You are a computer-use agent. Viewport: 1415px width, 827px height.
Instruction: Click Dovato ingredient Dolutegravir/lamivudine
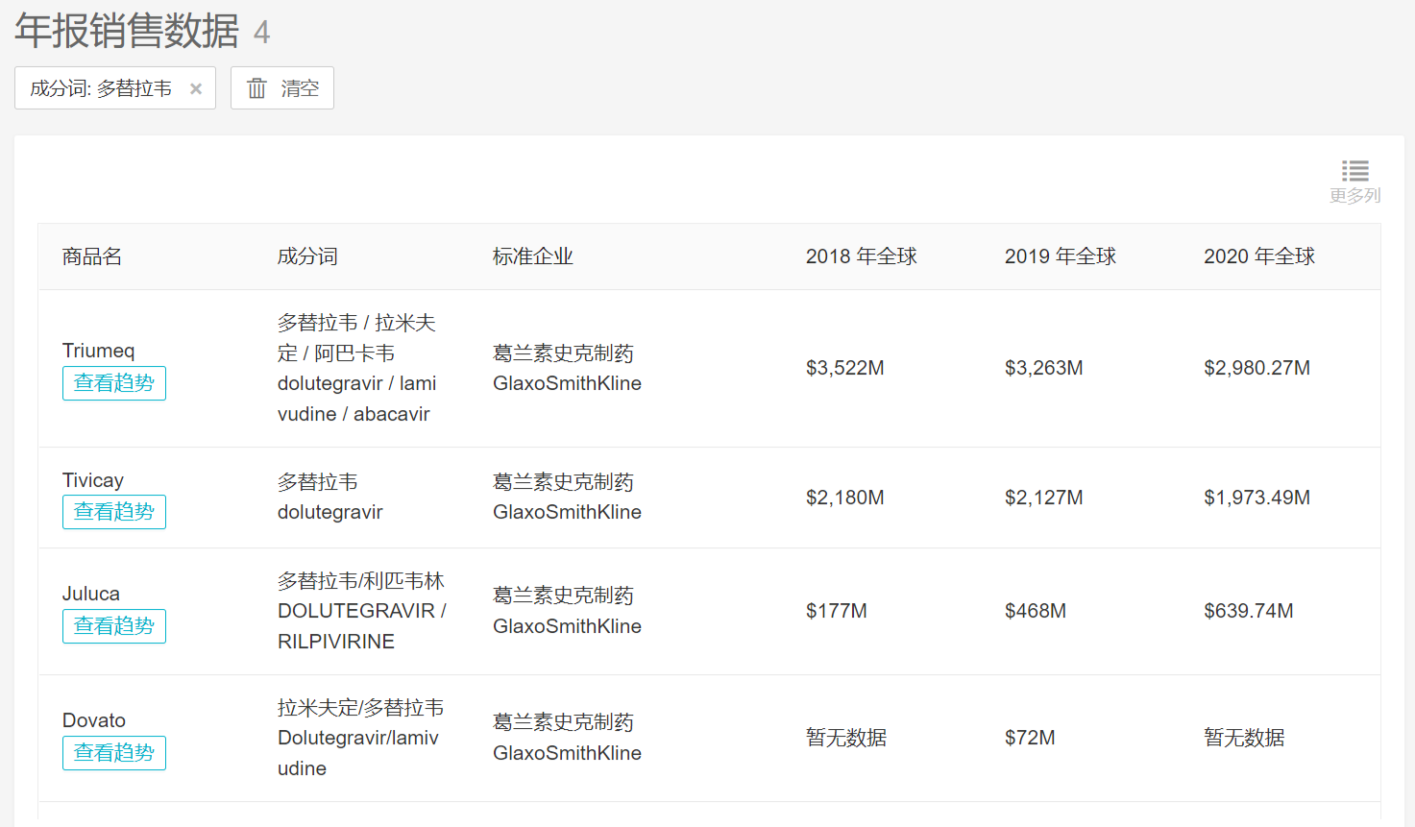pos(358,753)
